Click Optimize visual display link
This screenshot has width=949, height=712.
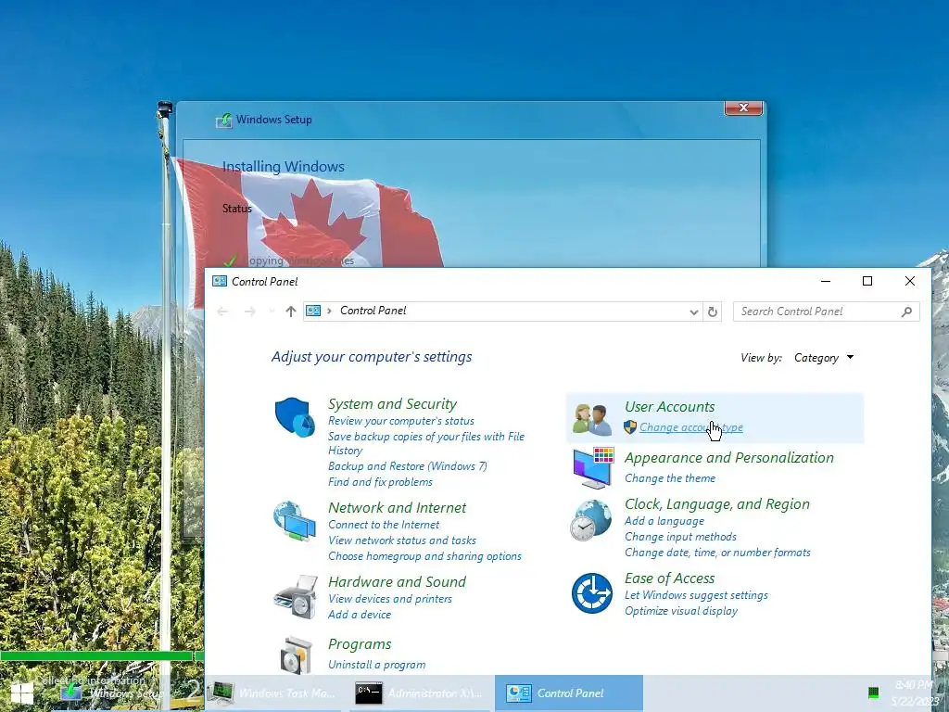[681, 611]
